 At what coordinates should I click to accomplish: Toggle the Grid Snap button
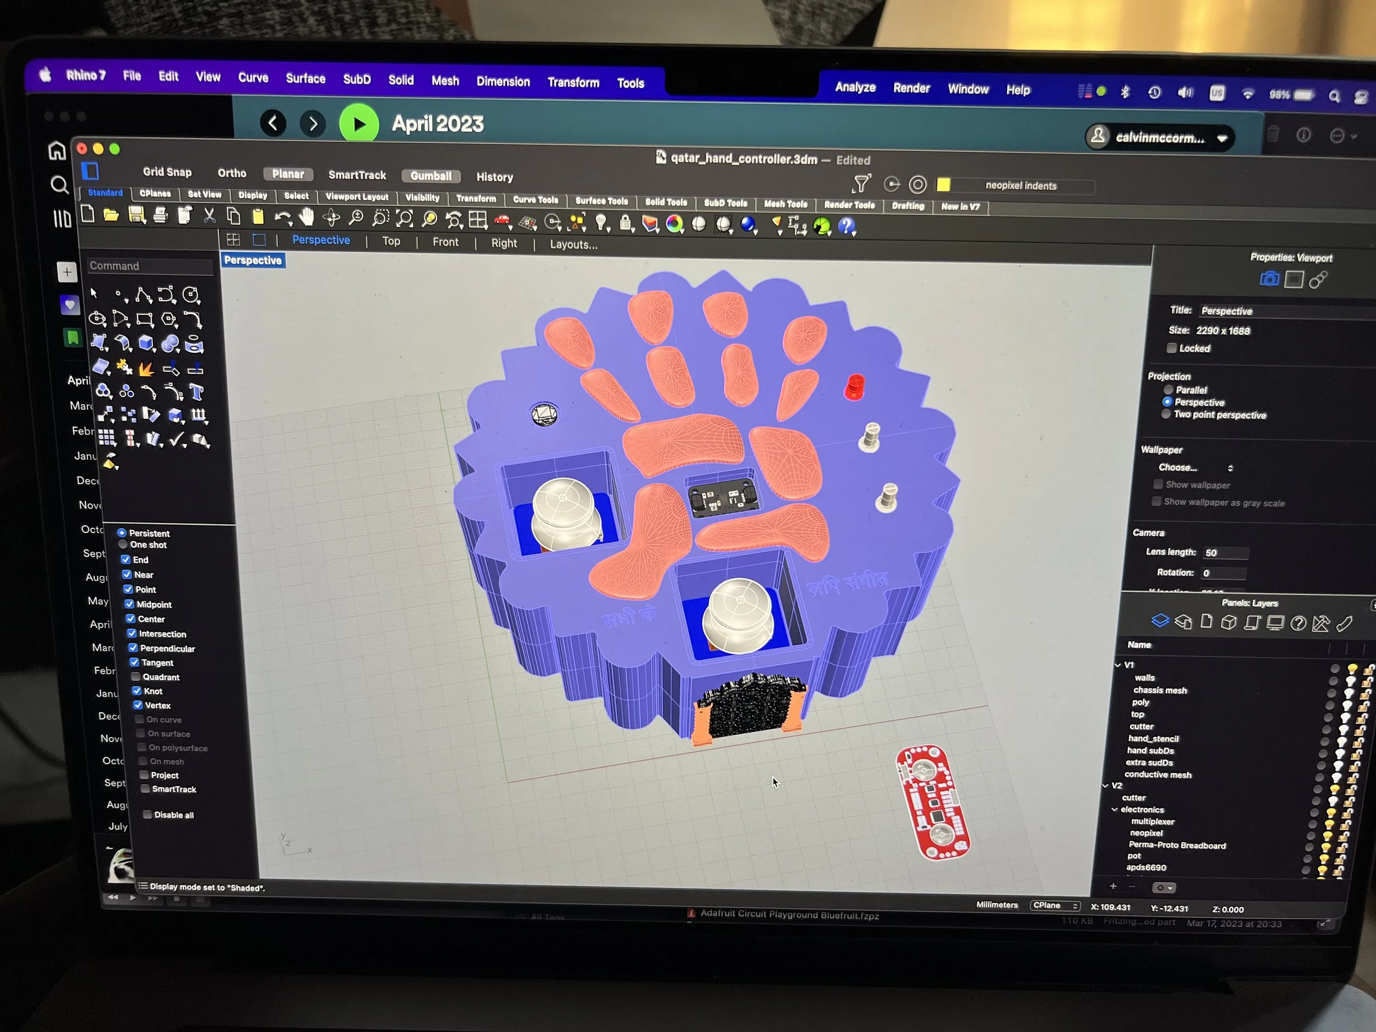point(167,172)
